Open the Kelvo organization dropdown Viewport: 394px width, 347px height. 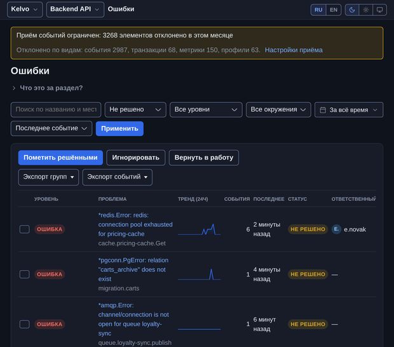[x=25, y=10]
